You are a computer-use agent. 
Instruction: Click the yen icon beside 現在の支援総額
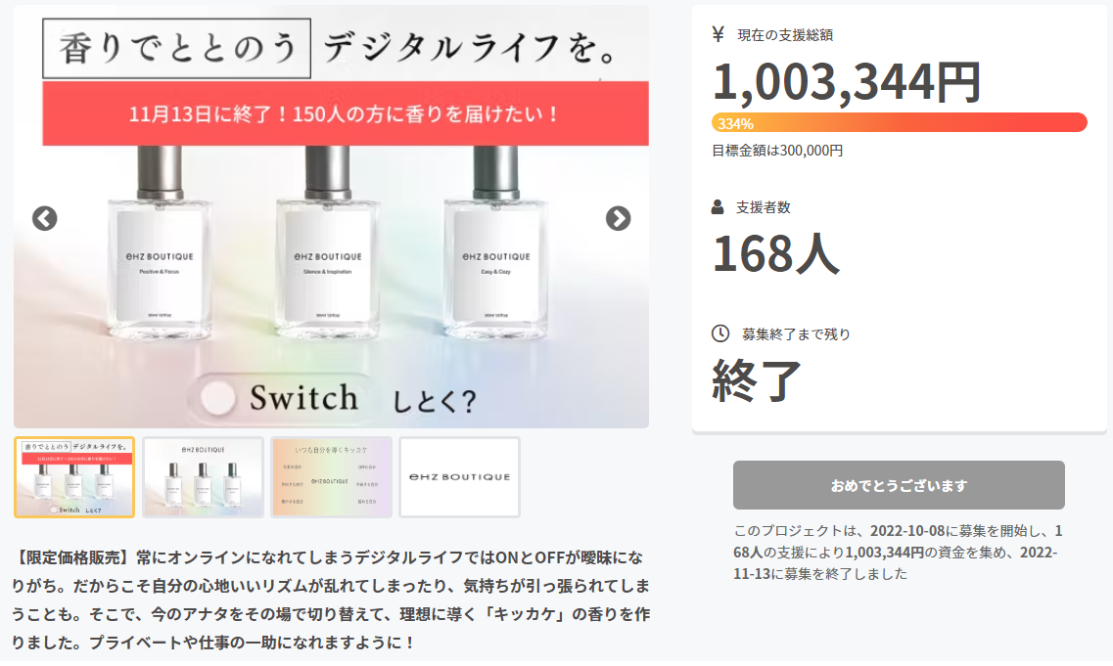718,35
